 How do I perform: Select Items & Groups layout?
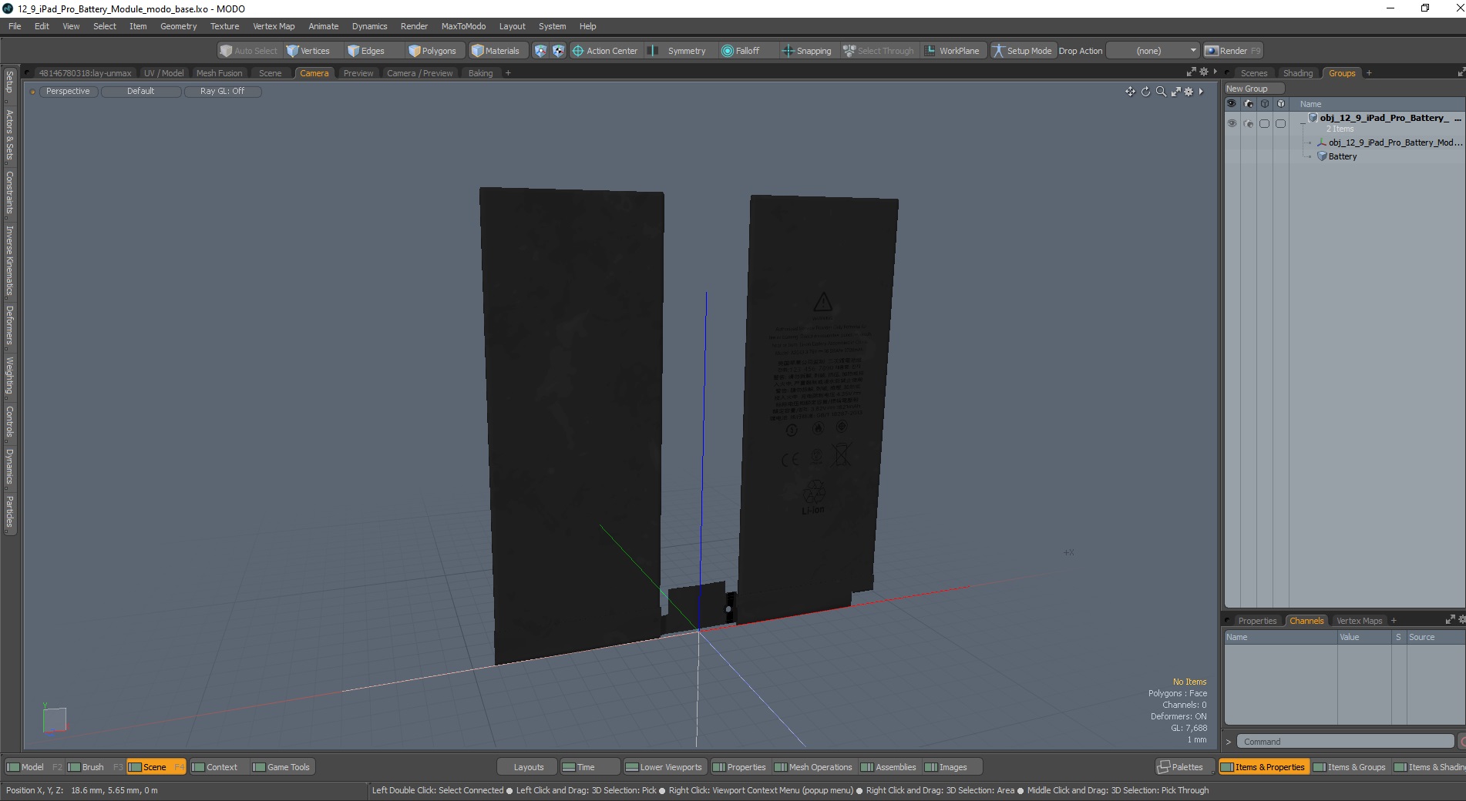tap(1350, 767)
